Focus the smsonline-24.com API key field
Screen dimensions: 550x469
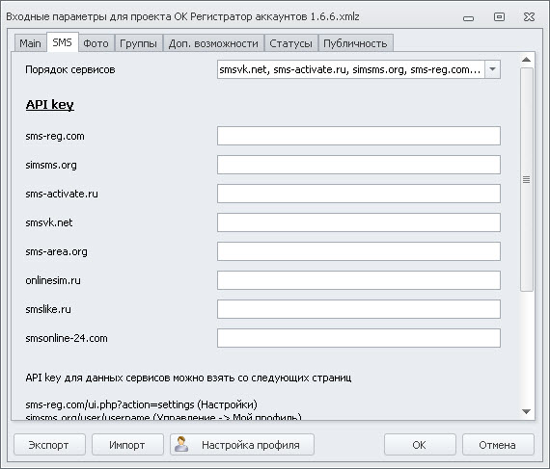click(x=359, y=338)
